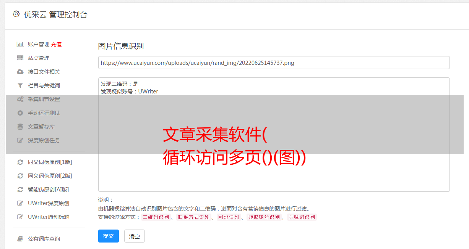Click the refresh icon beside 同义词伪原创[2版]

point(20,176)
